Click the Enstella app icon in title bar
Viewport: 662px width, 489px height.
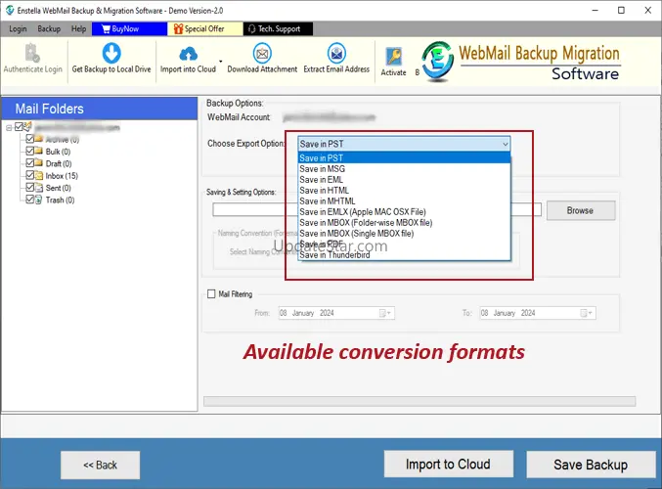9,10
